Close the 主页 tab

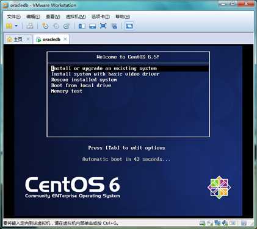28,39
